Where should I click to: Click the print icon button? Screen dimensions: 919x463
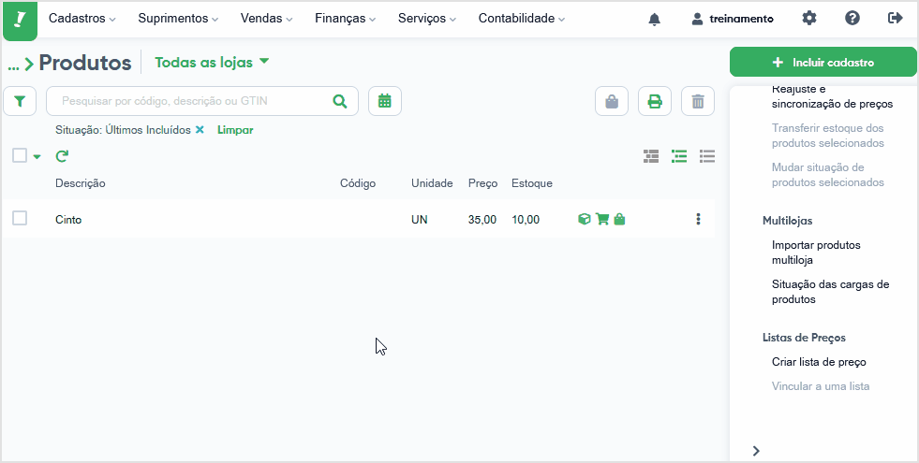coord(655,101)
